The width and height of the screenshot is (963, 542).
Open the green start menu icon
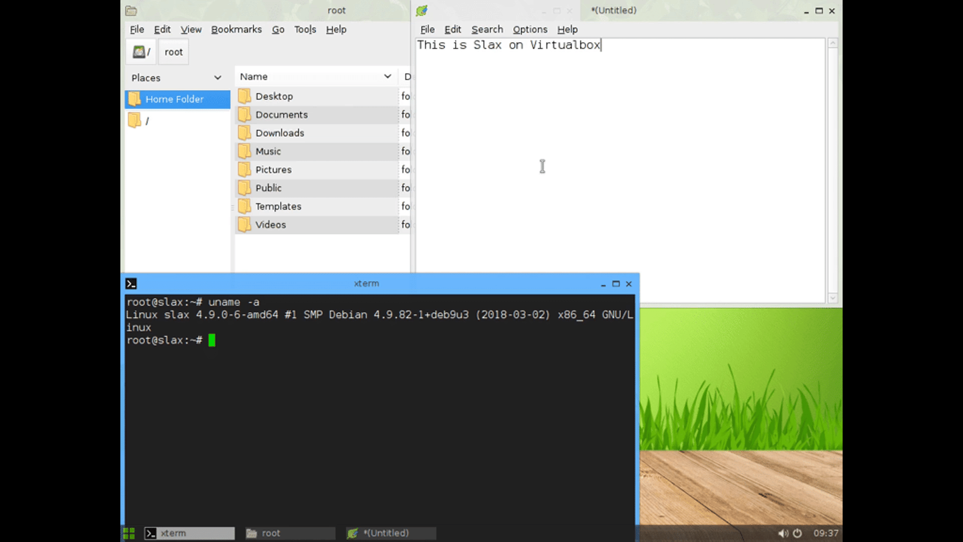pos(129,533)
